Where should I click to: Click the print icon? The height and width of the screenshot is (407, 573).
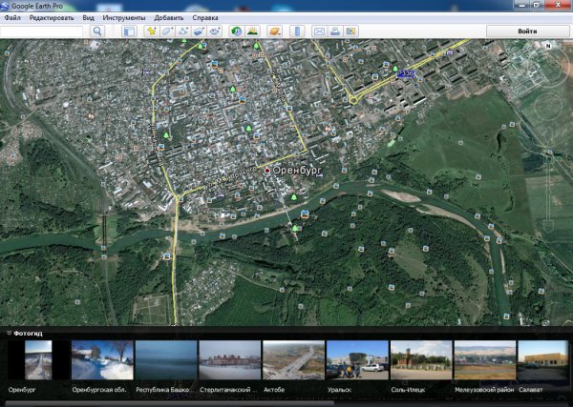(335, 31)
